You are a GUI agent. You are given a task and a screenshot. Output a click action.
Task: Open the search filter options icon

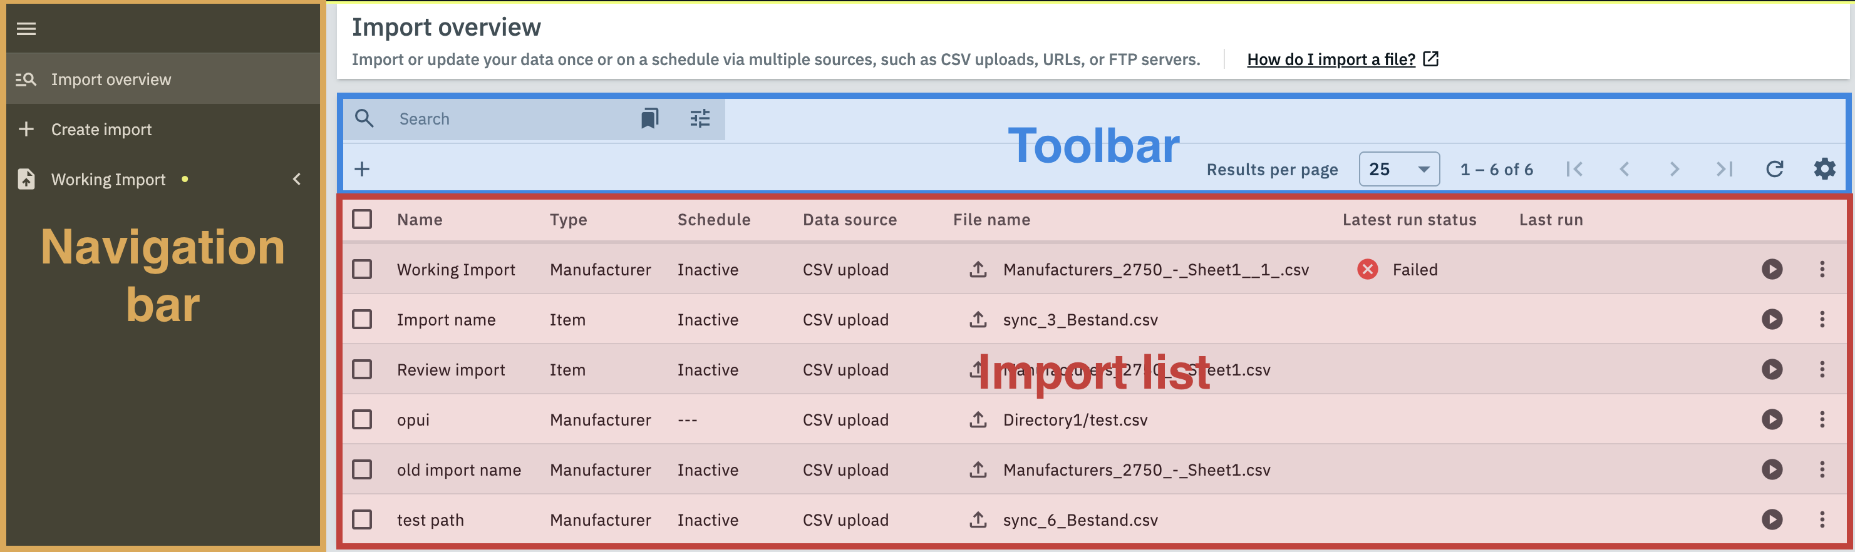click(700, 118)
